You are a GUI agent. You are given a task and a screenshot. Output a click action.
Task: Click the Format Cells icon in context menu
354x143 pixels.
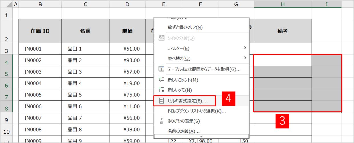tap(161, 101)
